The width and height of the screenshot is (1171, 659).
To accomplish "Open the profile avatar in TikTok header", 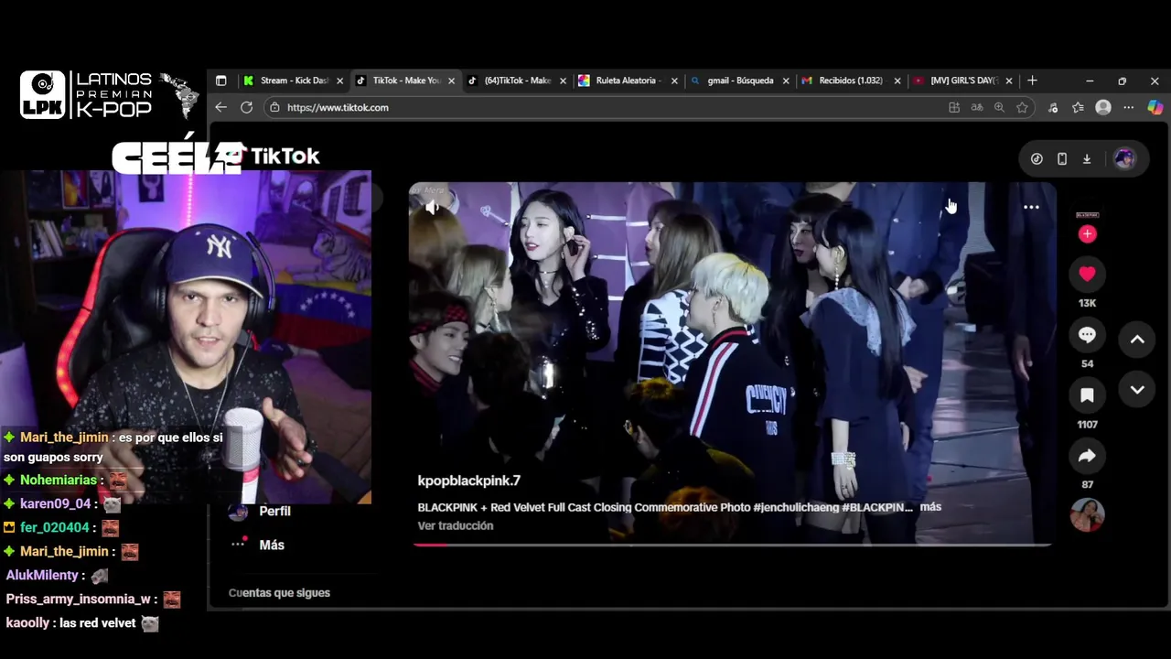I will pos(1124,158).
